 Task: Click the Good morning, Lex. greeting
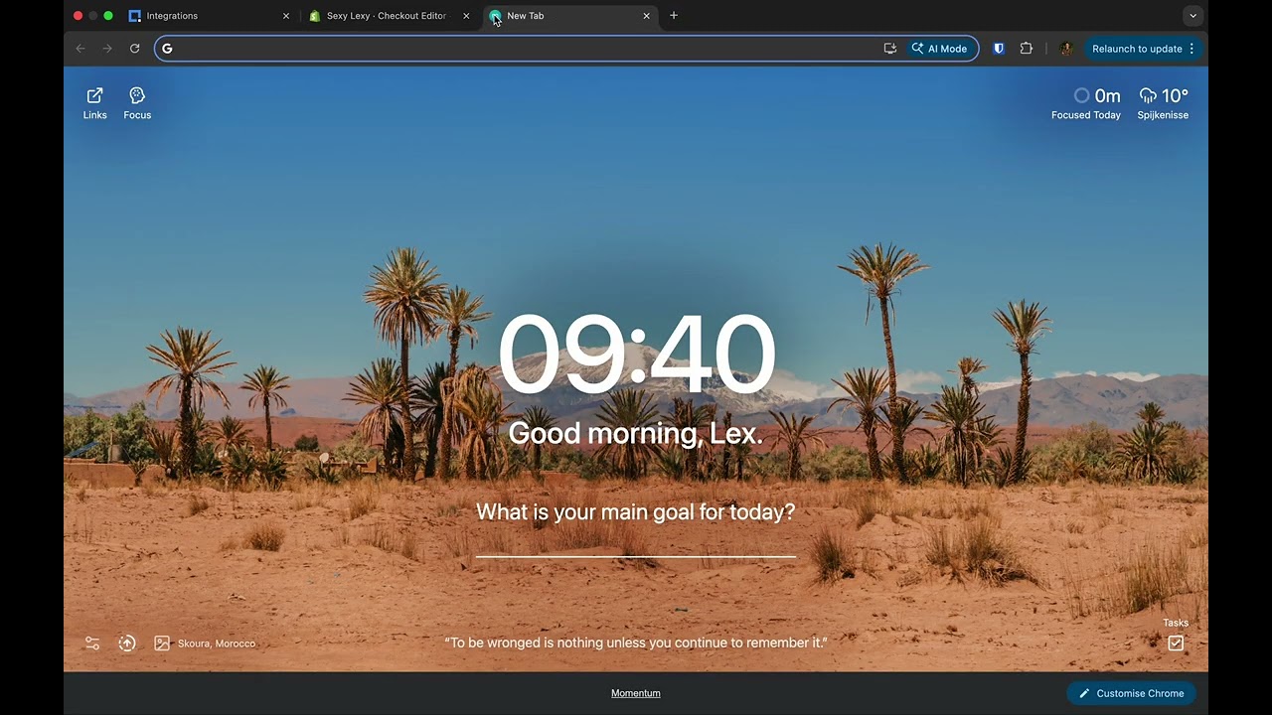pyautogui.click(x=636, y=433)
